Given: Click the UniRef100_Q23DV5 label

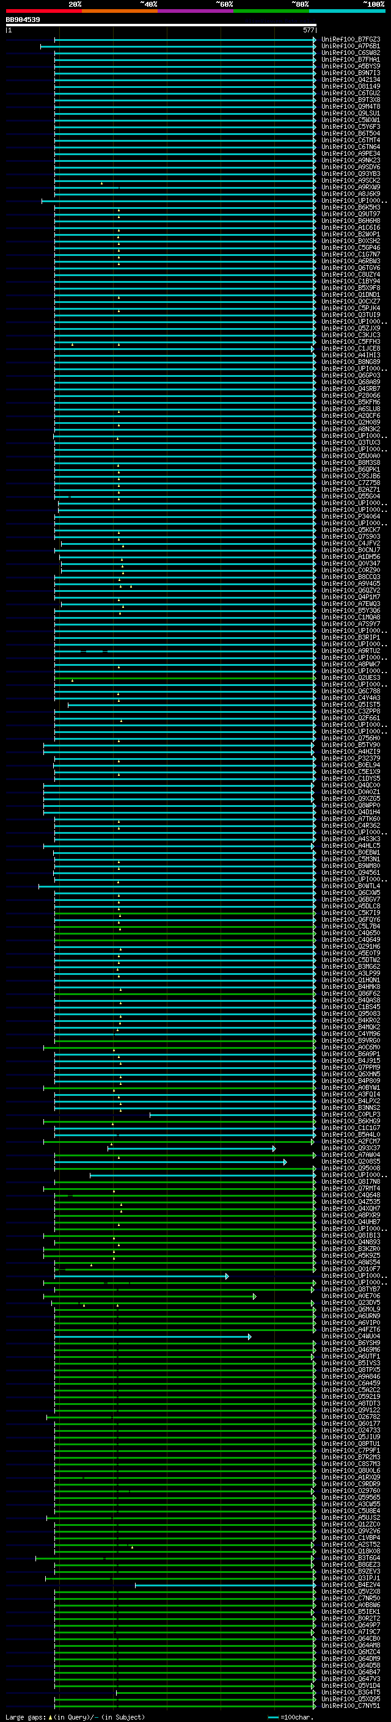Looking at the screenshot, I should click(x=351, y=1303).
